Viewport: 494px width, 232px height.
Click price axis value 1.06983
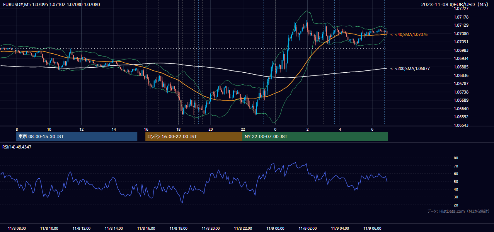click(x=461, y=50)
